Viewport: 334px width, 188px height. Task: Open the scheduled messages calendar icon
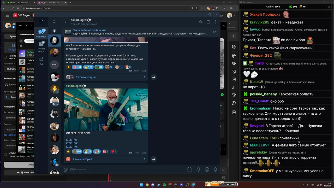[x=190, y=169]
